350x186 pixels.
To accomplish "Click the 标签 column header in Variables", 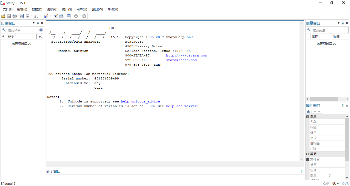I will 341,37.
